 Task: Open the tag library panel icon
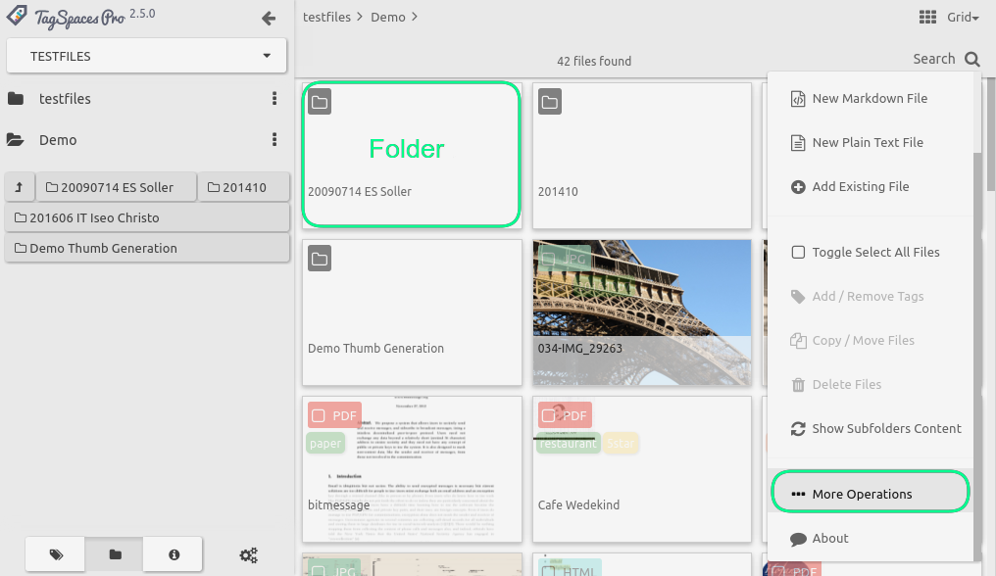[56, 554]
